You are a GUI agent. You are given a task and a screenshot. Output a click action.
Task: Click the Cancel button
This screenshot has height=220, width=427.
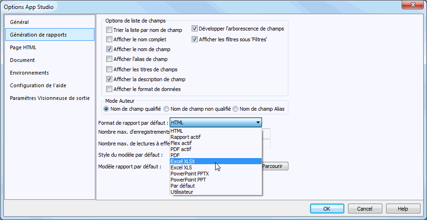point(365,209)
